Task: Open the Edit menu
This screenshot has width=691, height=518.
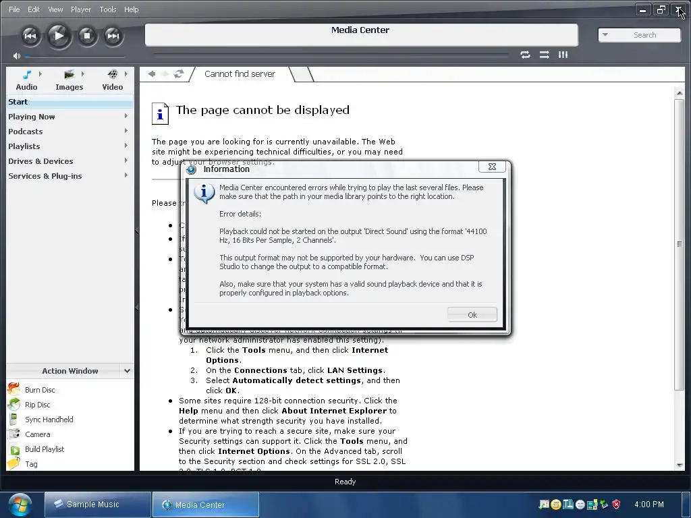Action: (x=34, y=9)
